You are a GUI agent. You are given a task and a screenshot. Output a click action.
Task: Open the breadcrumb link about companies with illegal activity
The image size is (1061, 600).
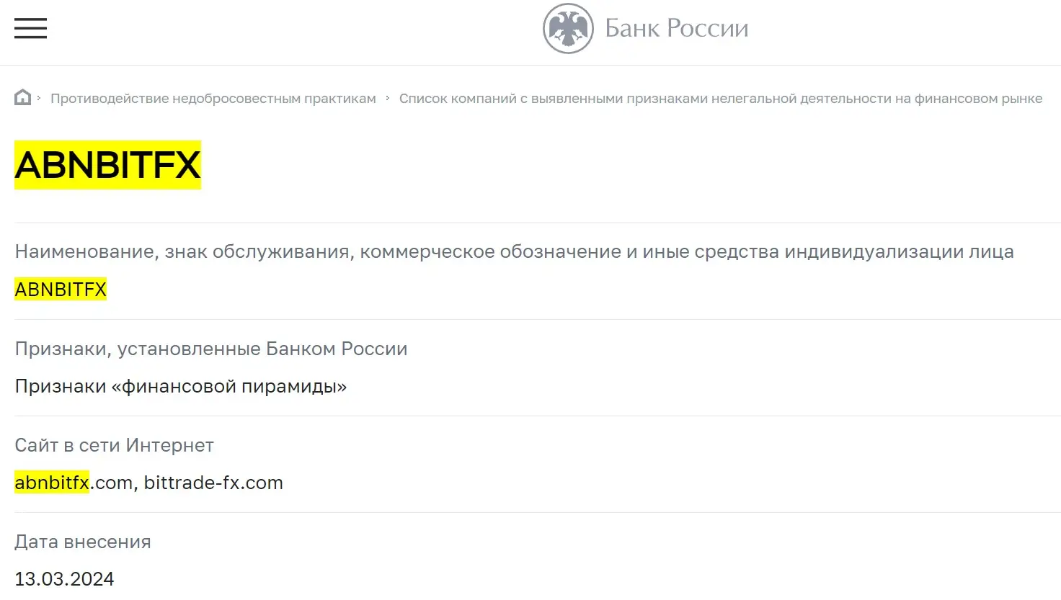pyautogui.click(x=721, y=98)
